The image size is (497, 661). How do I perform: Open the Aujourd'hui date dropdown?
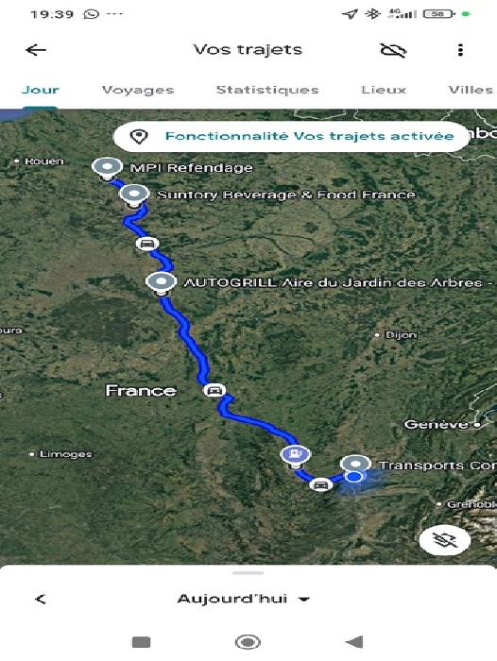pyautogui.click(x=244, y=599)
